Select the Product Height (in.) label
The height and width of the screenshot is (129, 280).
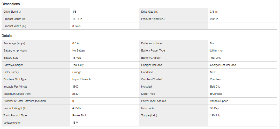click(153, 19)
